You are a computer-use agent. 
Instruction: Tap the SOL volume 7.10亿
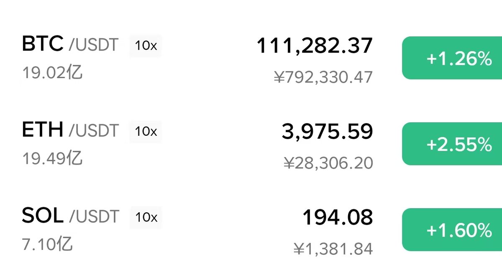[47, 244]
